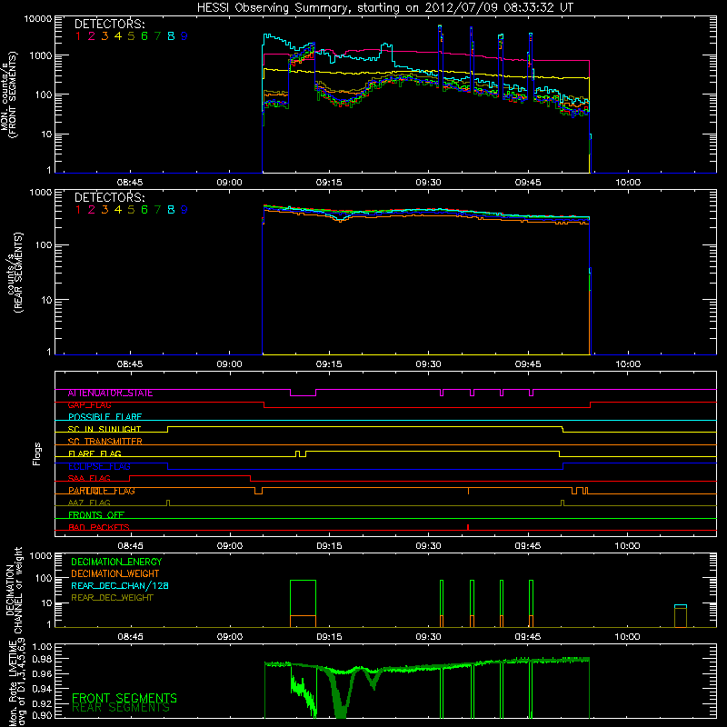
Task: Click the DECIMATION_WEIGHT legend entry
Action: 115,573
